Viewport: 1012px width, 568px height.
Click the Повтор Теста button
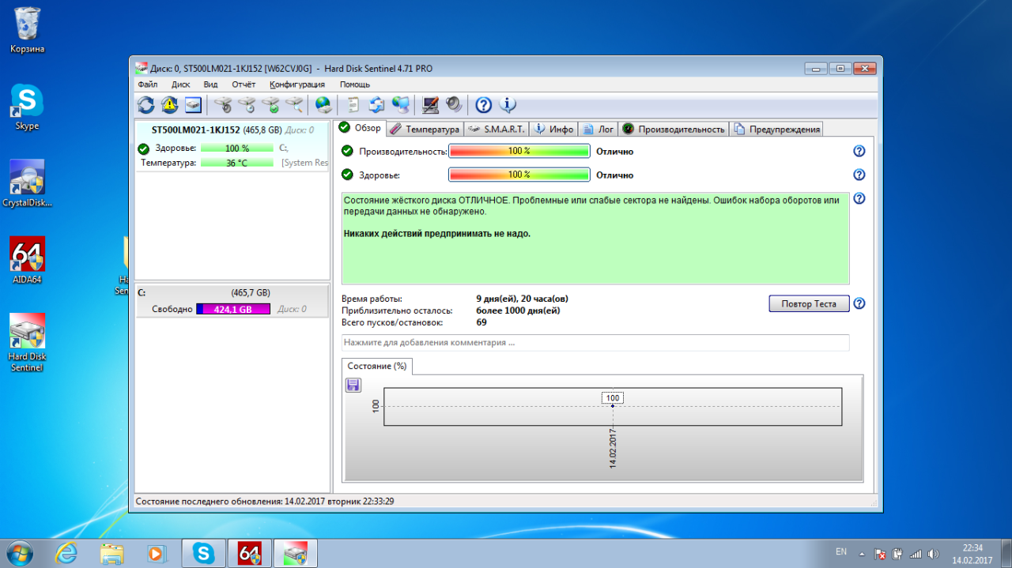pyautogui.click(x=809, y=303)
